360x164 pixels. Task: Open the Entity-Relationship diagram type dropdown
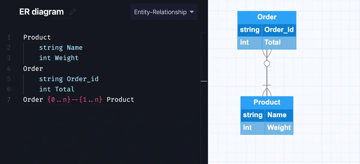164,12
